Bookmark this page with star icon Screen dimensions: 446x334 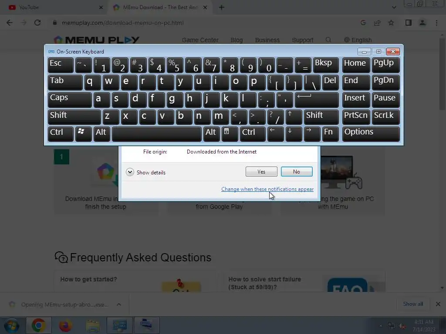point(391,23)
